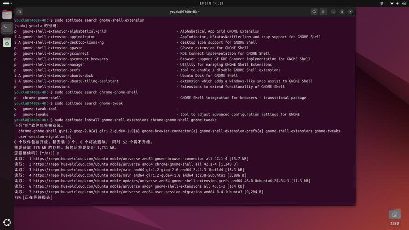
Task: Click the gnome-shell-extension-gsconnect-browsers package name
Action: point(65,59)
